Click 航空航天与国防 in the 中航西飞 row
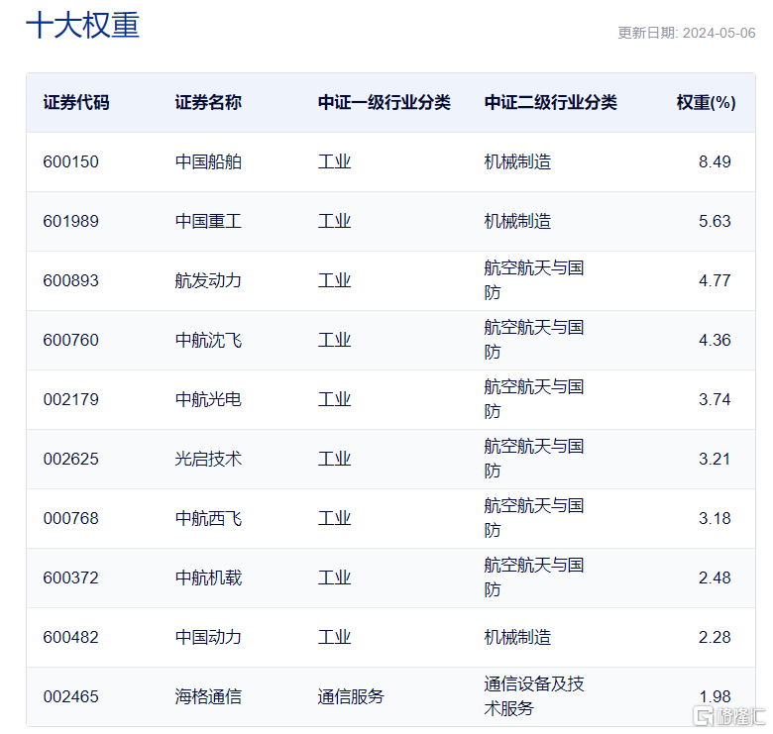The height and width of the screenshot is (734, 773). click(x=534, y=518)
